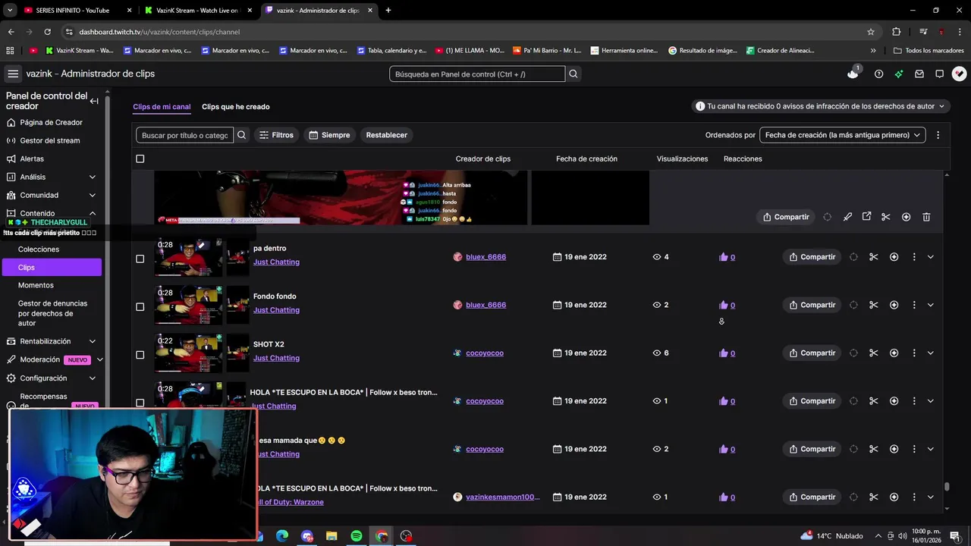This screenshot has width=971, height=546.
Task: Open more options beside the sort dropdown
Action: click(x=938, y=135)
